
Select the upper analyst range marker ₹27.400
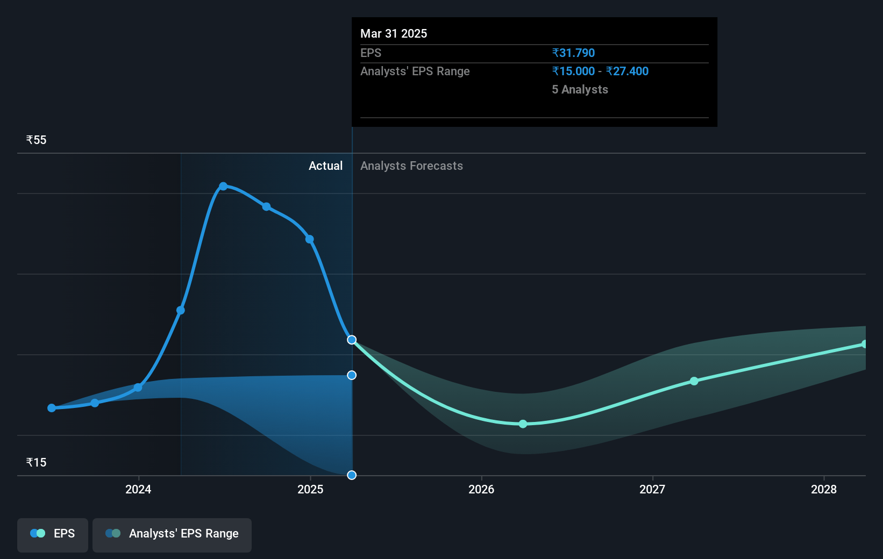tap(352, 375)
